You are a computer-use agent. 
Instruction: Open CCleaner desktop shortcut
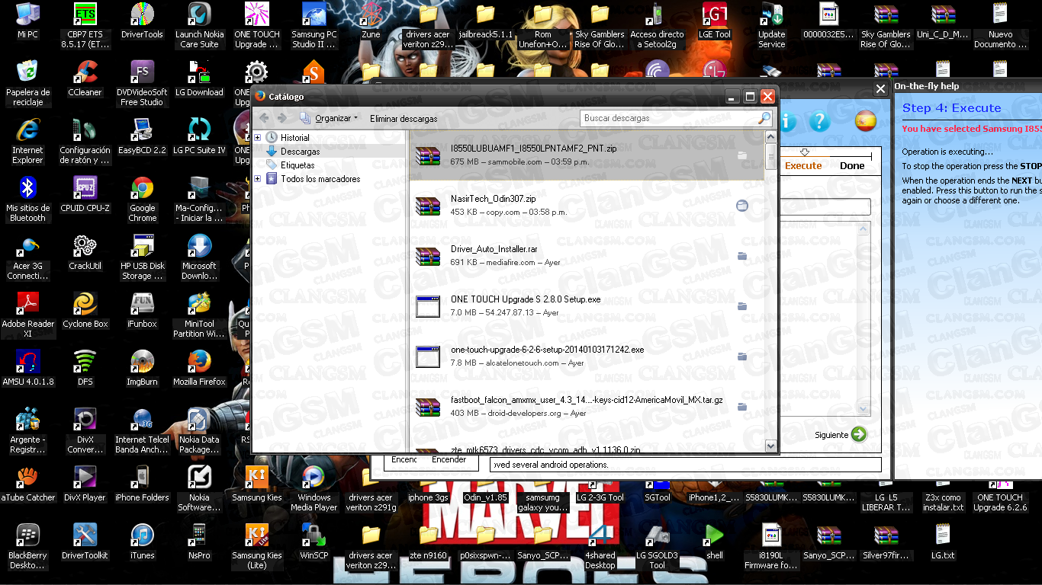[x=85, y=79]
